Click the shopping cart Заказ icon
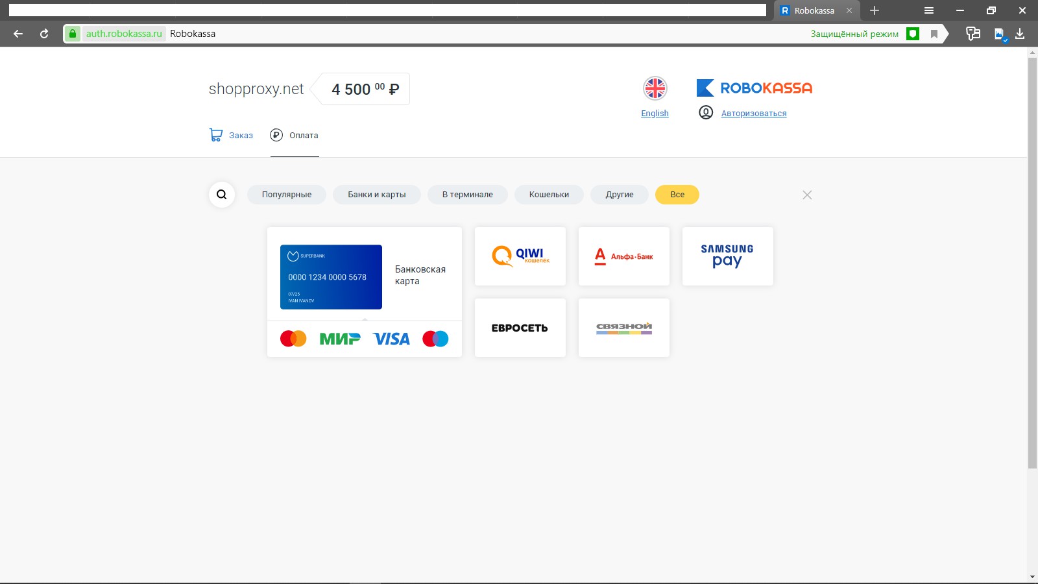 point(216,135)
